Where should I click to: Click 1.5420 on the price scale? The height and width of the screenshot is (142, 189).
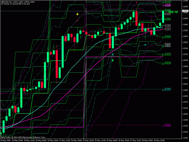click(x=185, y=96)
